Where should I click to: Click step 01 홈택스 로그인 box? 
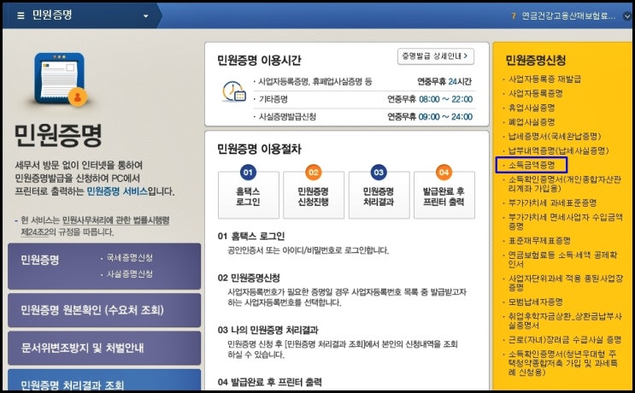[x=248, y=195]
